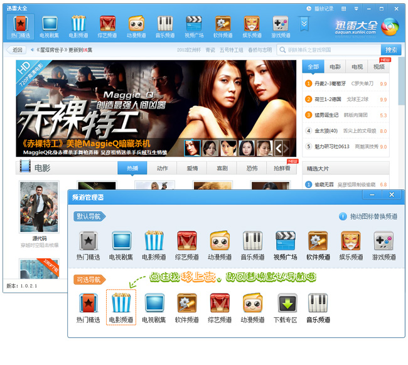Switch to 动作 movie category tab
Screen dimensions: 408x365
pyautogui.click(x=162, y=168)
